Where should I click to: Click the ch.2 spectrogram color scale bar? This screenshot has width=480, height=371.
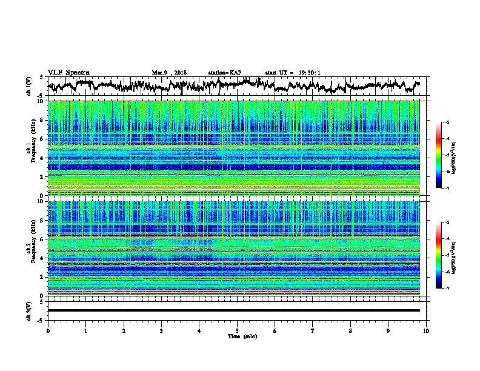point(438,255)
